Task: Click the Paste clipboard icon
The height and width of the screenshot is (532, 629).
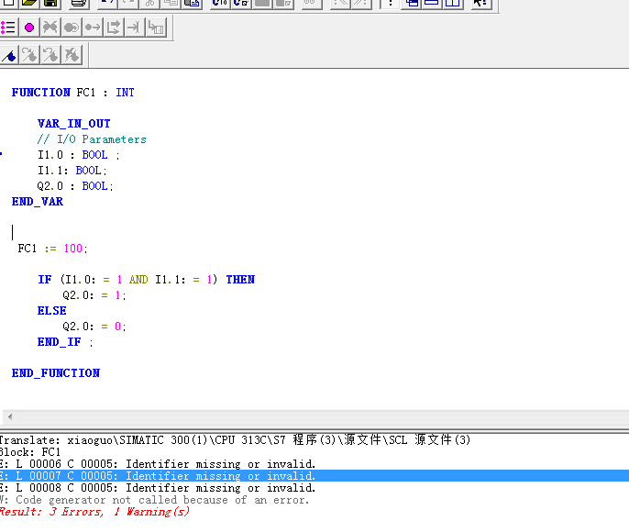Action: (193, 3)
